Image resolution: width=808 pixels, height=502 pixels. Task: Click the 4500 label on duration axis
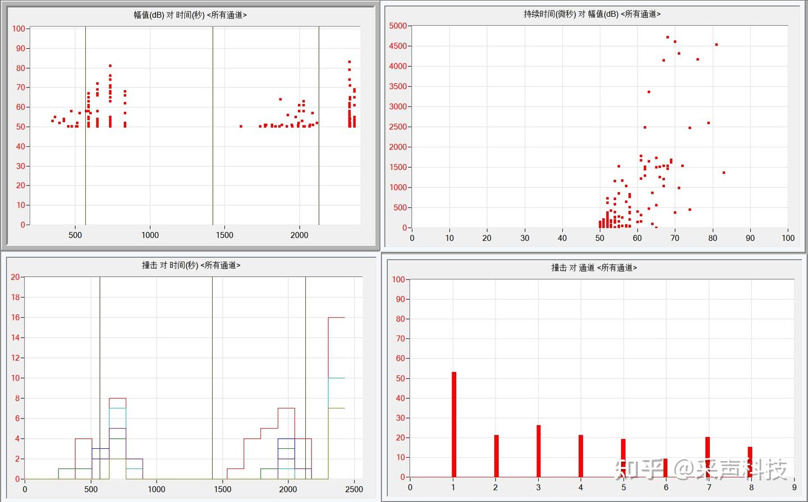398,46
